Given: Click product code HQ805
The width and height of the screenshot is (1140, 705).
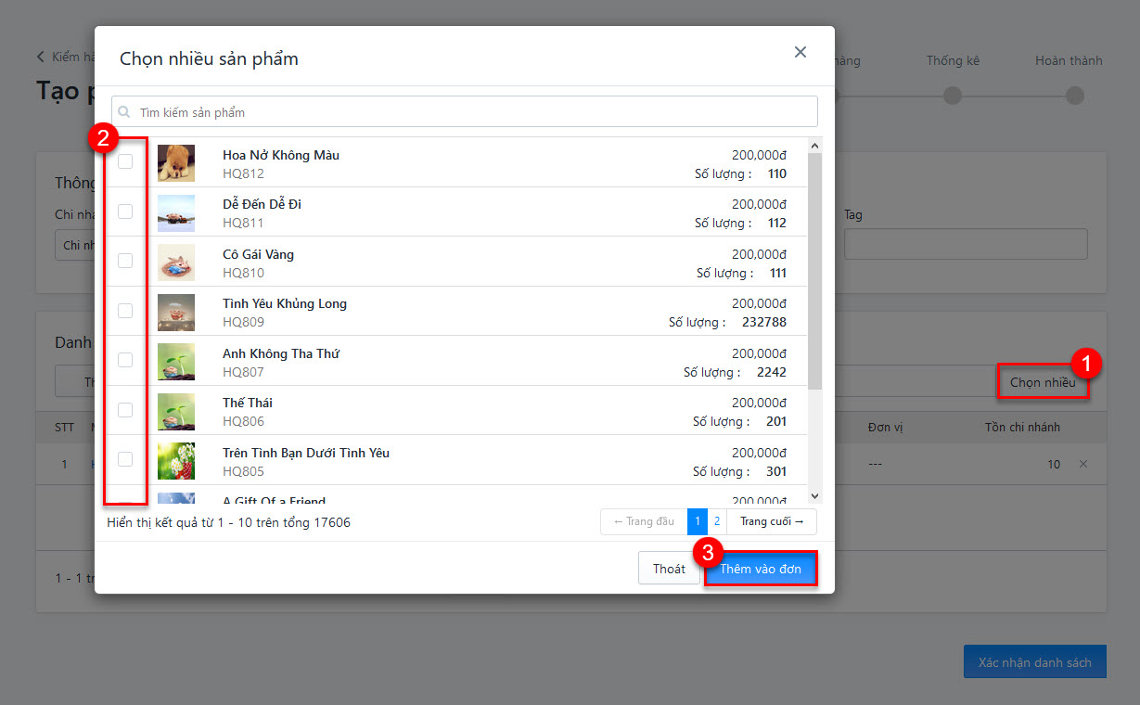Looking at the screenshot, I should point(243,471).
